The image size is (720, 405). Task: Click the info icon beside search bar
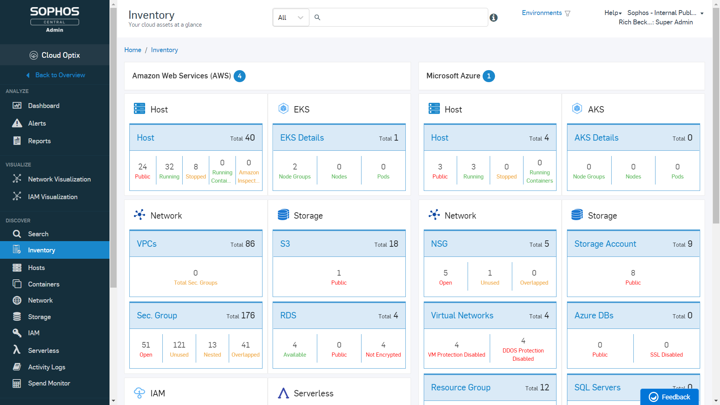[x=493, y=18]
